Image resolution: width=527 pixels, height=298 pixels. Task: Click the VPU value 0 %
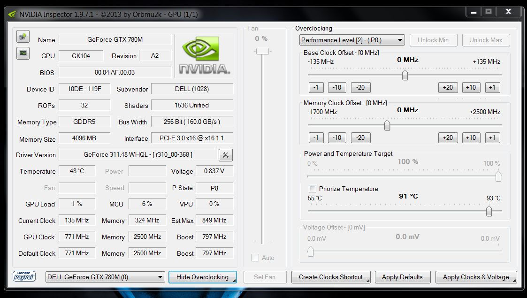(214, 204)
